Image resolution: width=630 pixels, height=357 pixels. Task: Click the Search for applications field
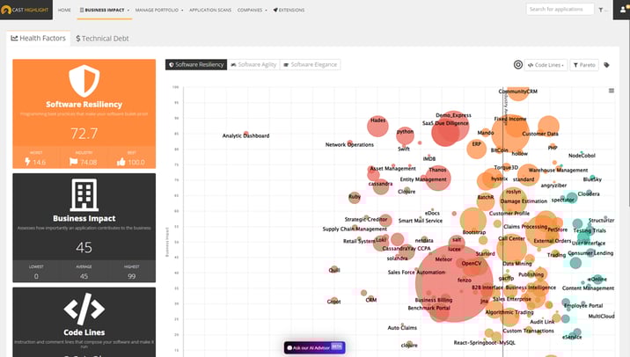(559, 10)
